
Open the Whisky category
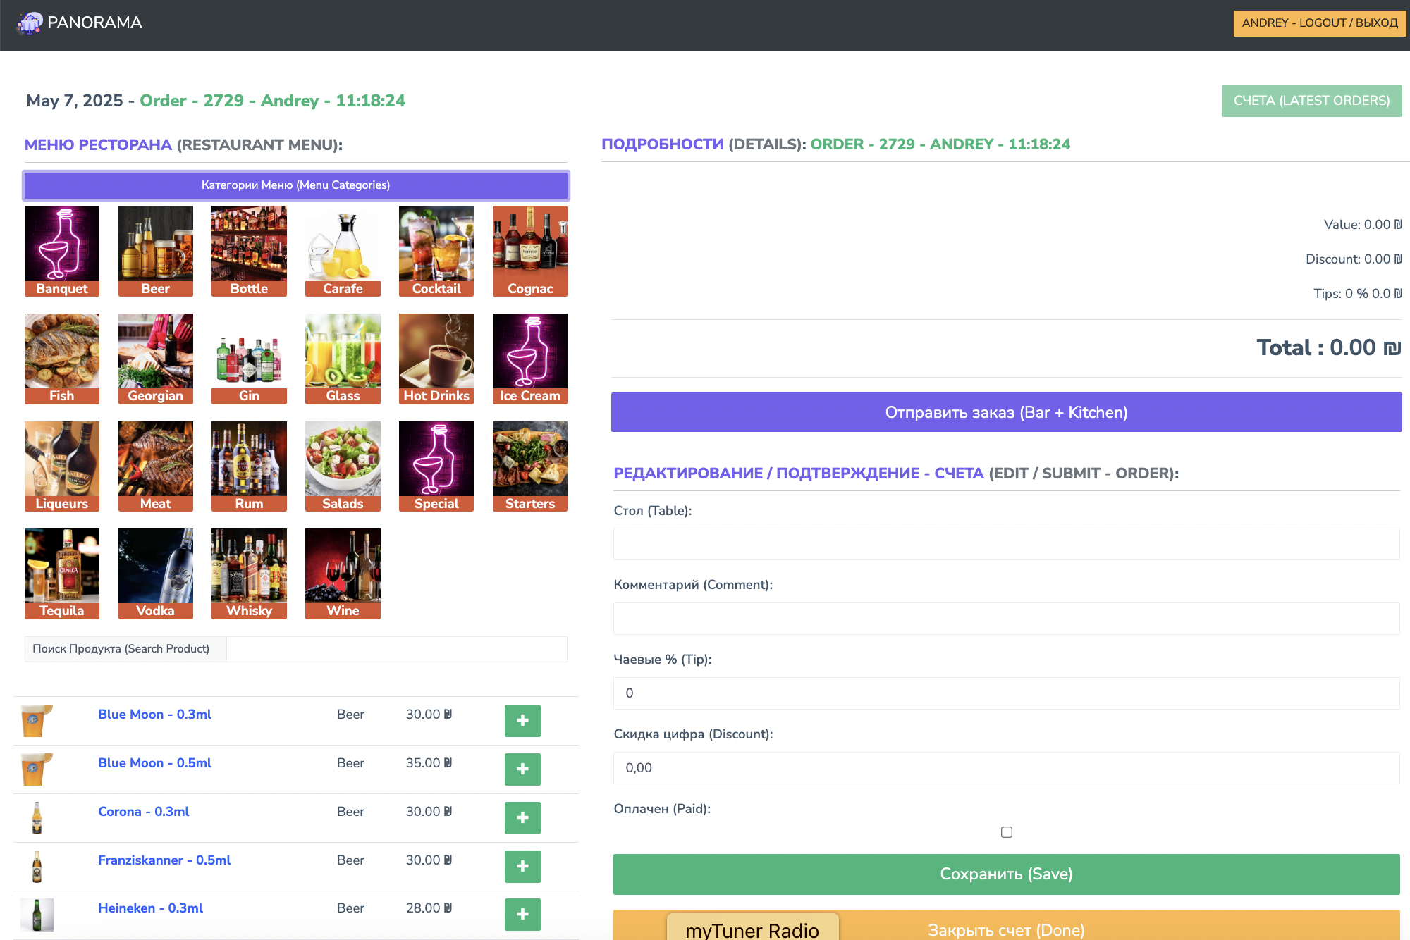point(249,573)
